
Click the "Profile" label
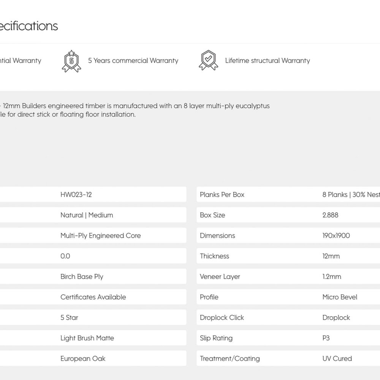click(209, 297)
